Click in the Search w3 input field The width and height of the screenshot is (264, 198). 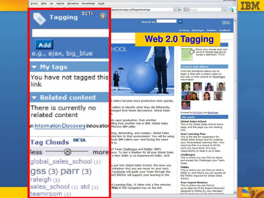click(166, 21)
